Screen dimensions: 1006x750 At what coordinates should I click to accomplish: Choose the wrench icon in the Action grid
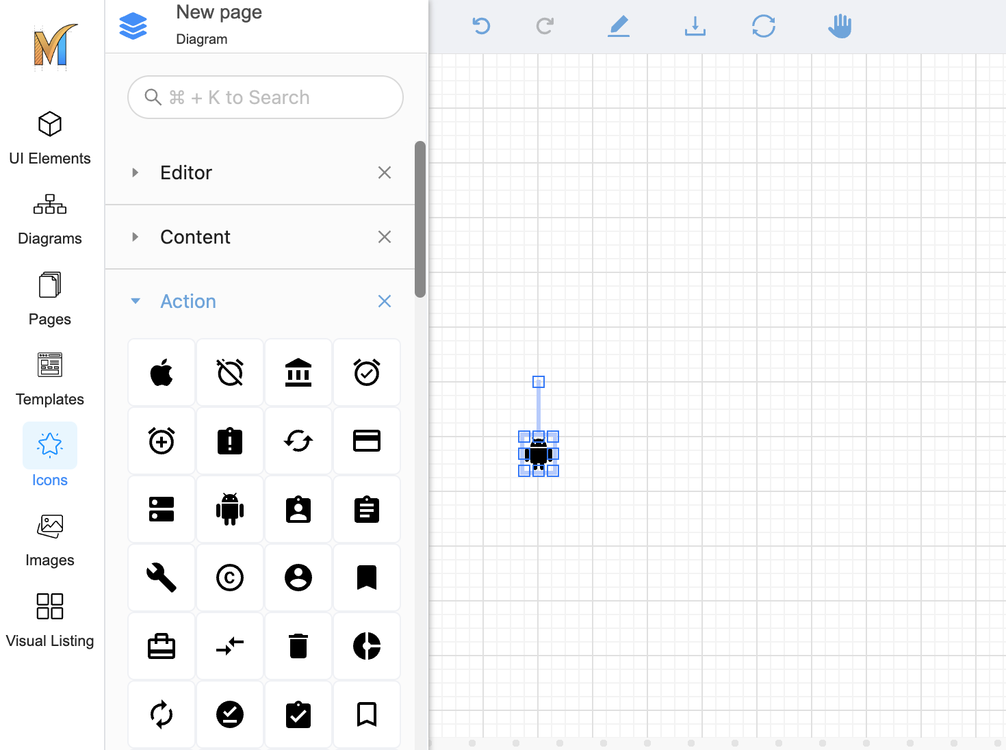point(162,578)
